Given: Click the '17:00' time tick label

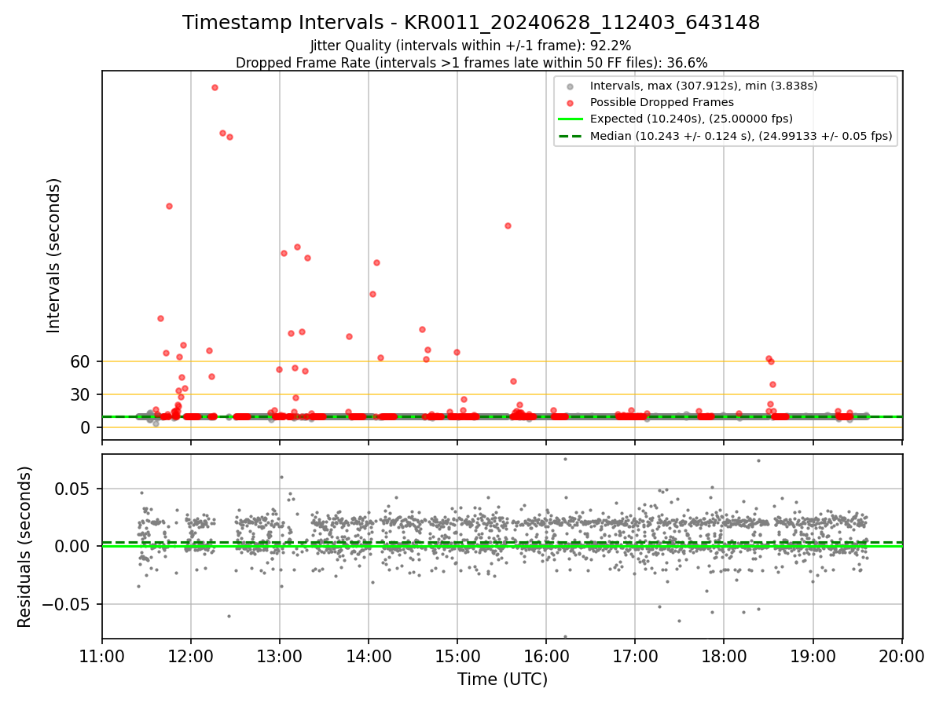Looking at the screenshot, I should click(x=635, y=654).
